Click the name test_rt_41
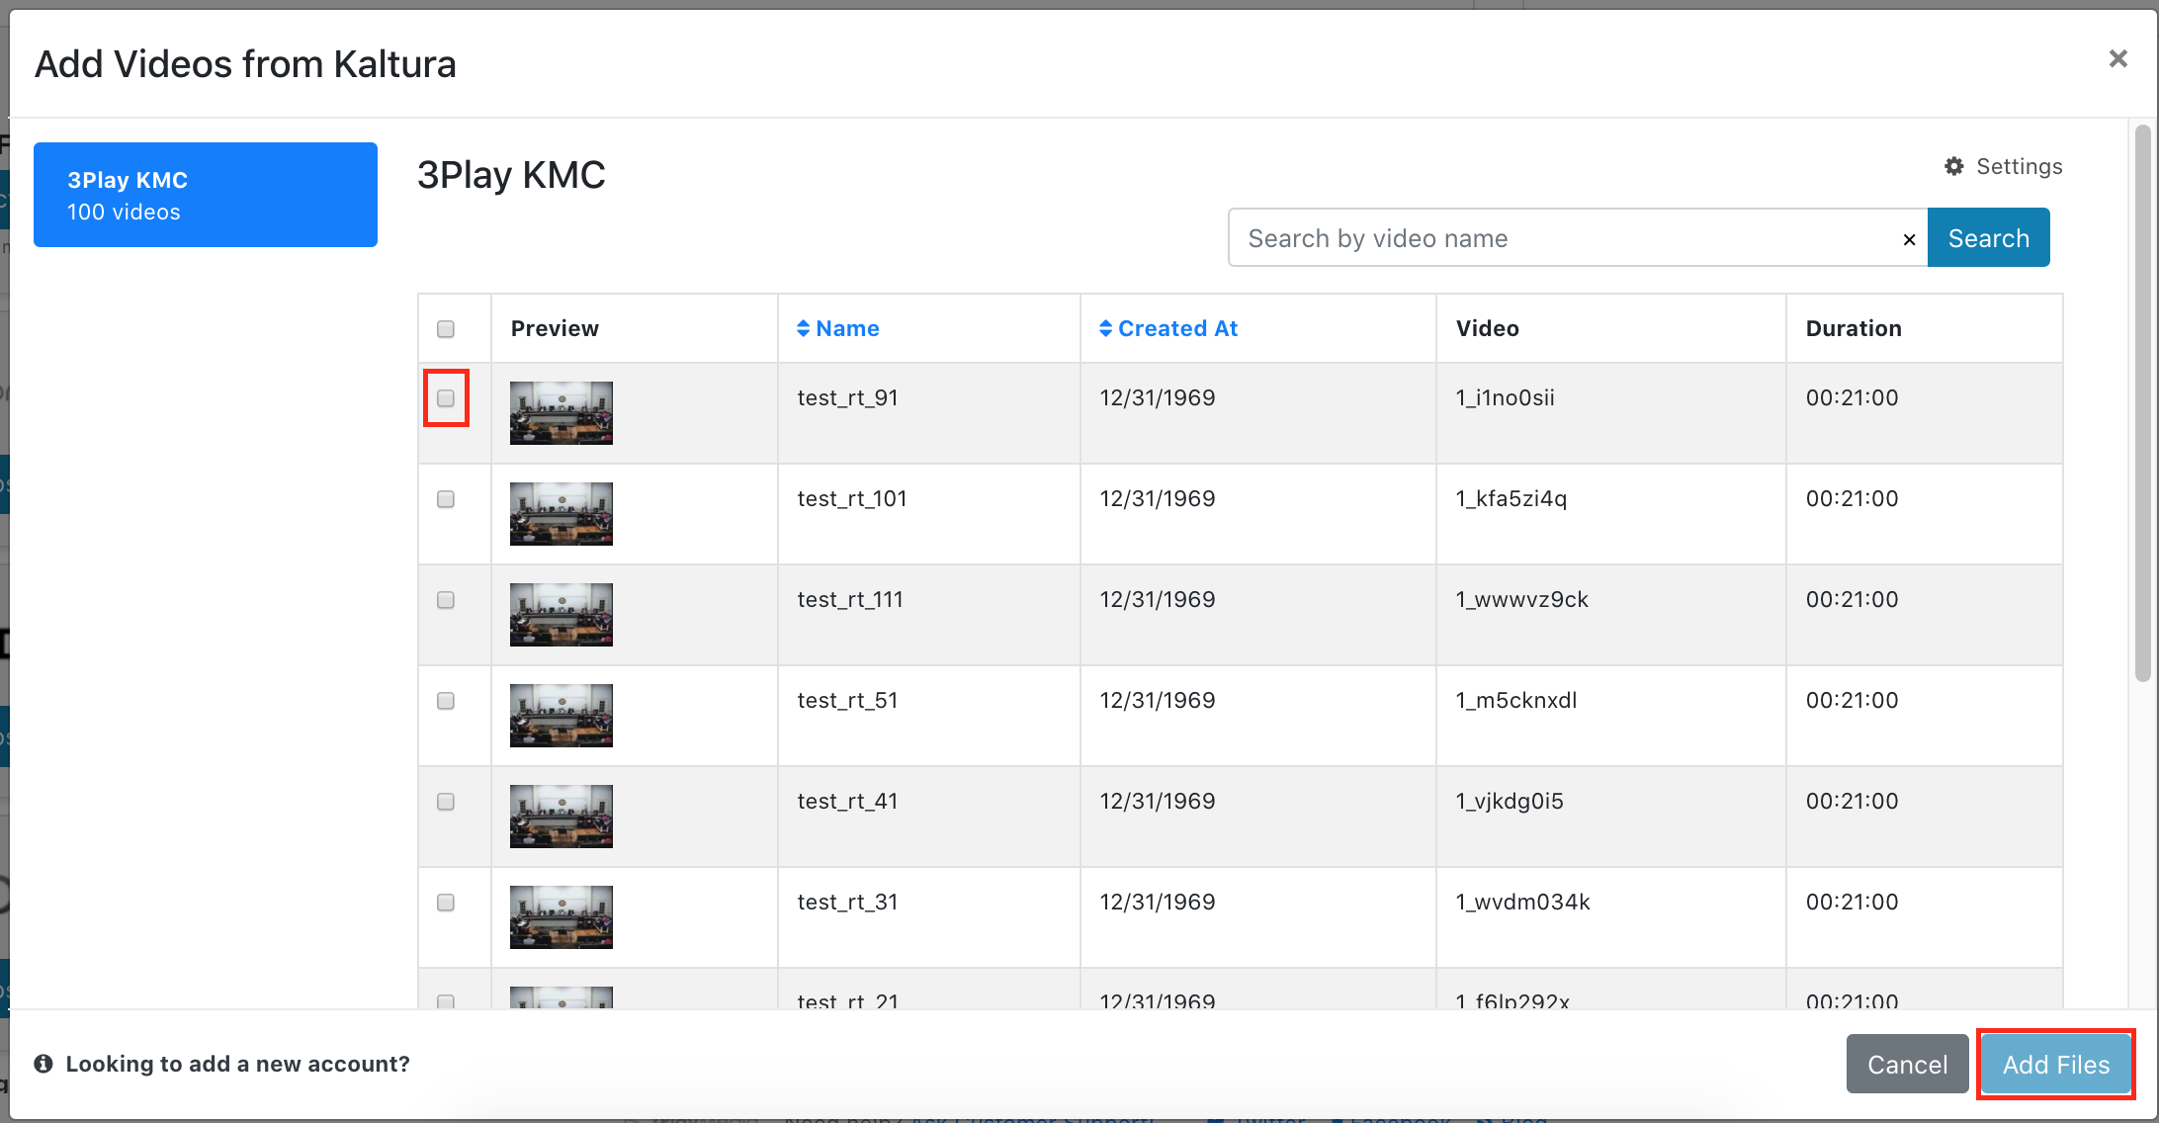2159x1123 pixels. tap(847, 801)
